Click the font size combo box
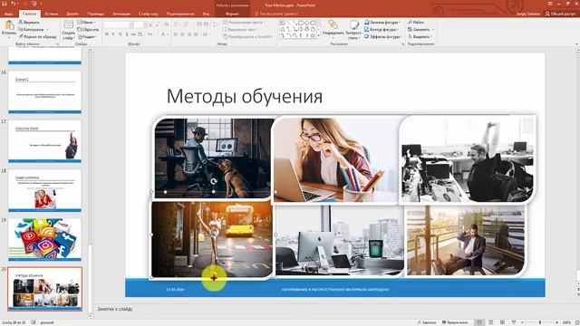This screenshot has height=326, width=580. coord(139,24)
